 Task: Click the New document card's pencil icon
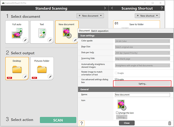coord(75,40)
